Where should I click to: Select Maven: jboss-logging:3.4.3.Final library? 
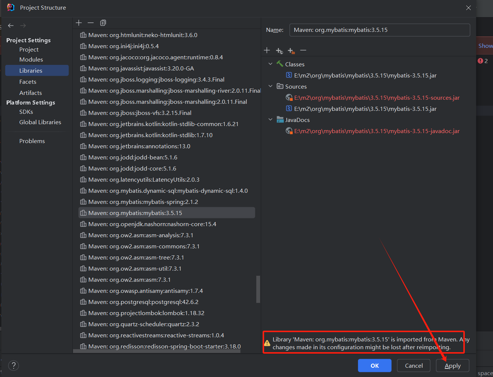(156, 80)
